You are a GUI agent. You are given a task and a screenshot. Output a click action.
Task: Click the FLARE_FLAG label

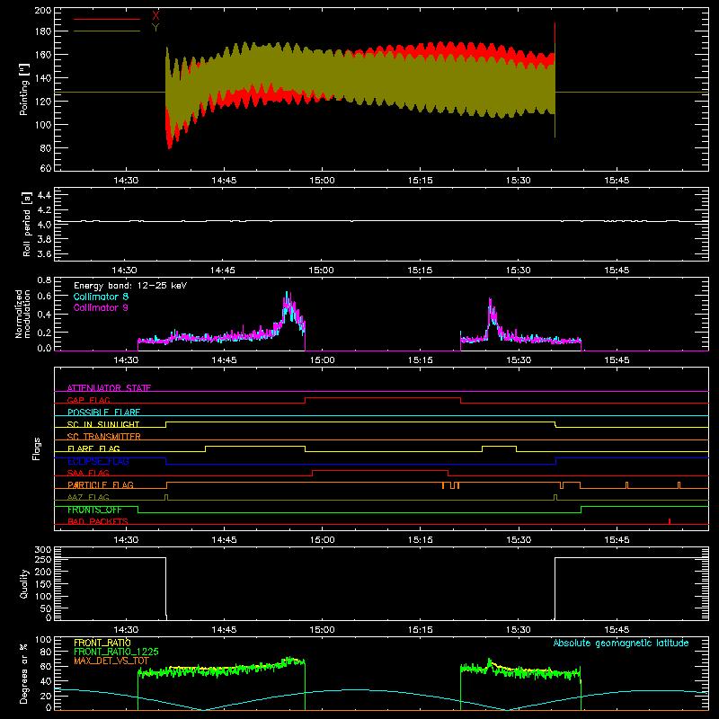[x=93, y=448]
